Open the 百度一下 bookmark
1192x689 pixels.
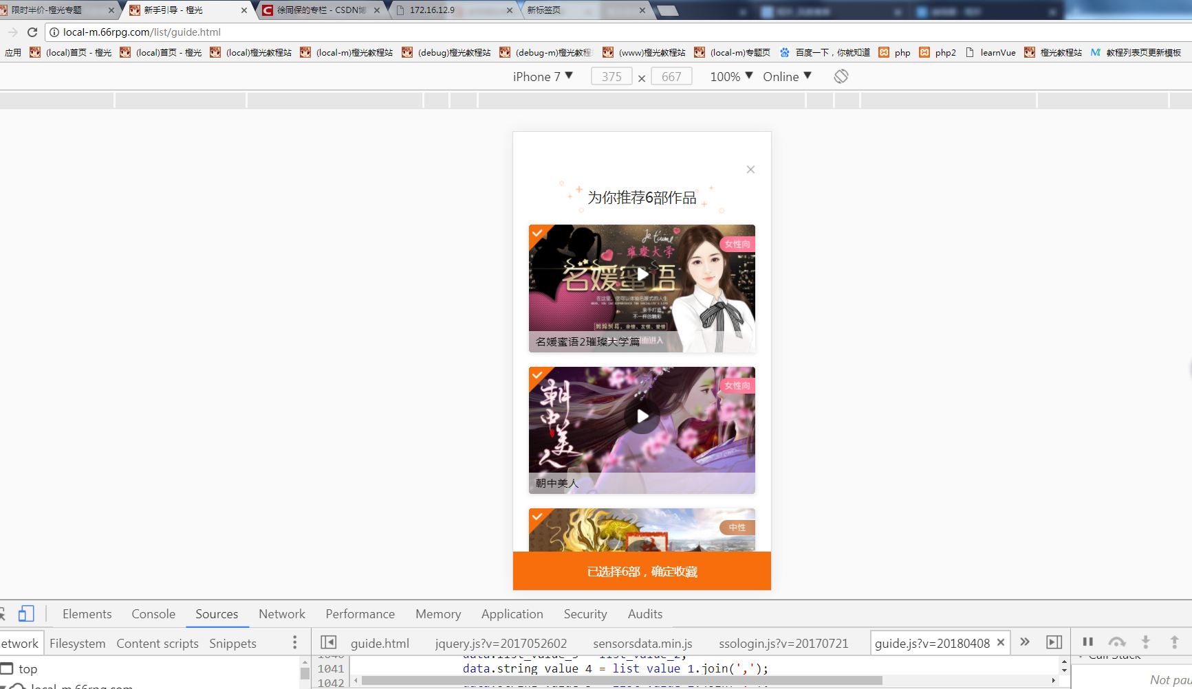pyautogui.click(x=825, y=52)
